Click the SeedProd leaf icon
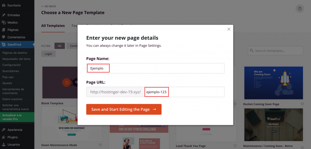Screen dimensions: 311x149 (x=3, y=45)
